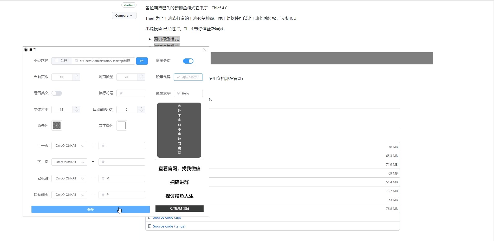Click the pen icon in the 股票代码 field
The width and height of the screenshot is (494, 241).
[x=178, y=77]
